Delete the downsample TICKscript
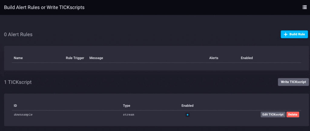The image size is (310, 131). tap(293, 115)
